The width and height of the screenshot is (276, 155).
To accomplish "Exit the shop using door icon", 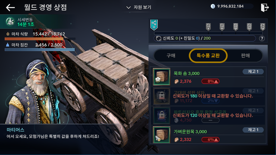I will pos(264,7).
